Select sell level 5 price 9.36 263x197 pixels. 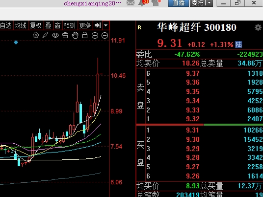(x=193, y=82)
